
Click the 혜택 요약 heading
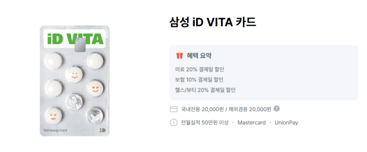[199, 56]
